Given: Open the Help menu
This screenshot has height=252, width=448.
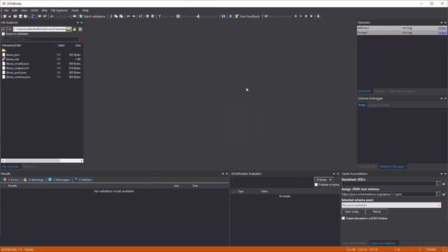Looking at the screenshot, I should tap(85, 10).
